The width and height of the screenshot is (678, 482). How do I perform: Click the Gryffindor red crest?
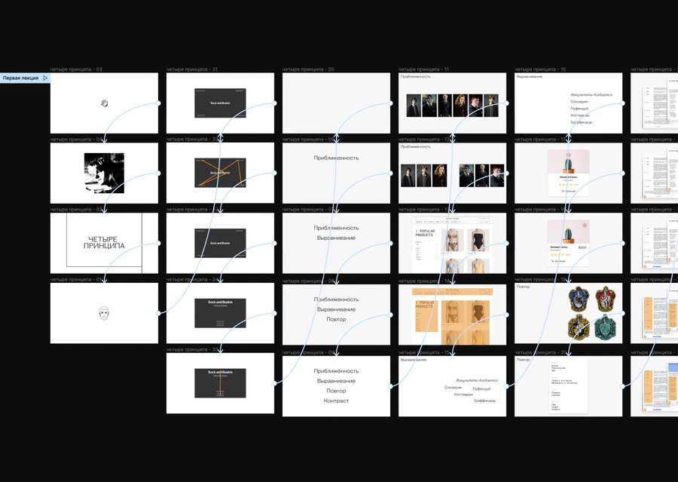605,299
